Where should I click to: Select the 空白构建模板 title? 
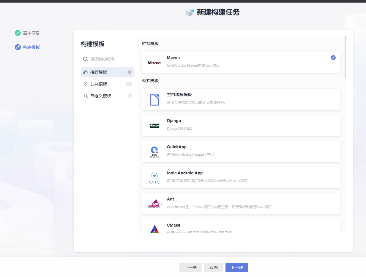(x=179, y=95)
